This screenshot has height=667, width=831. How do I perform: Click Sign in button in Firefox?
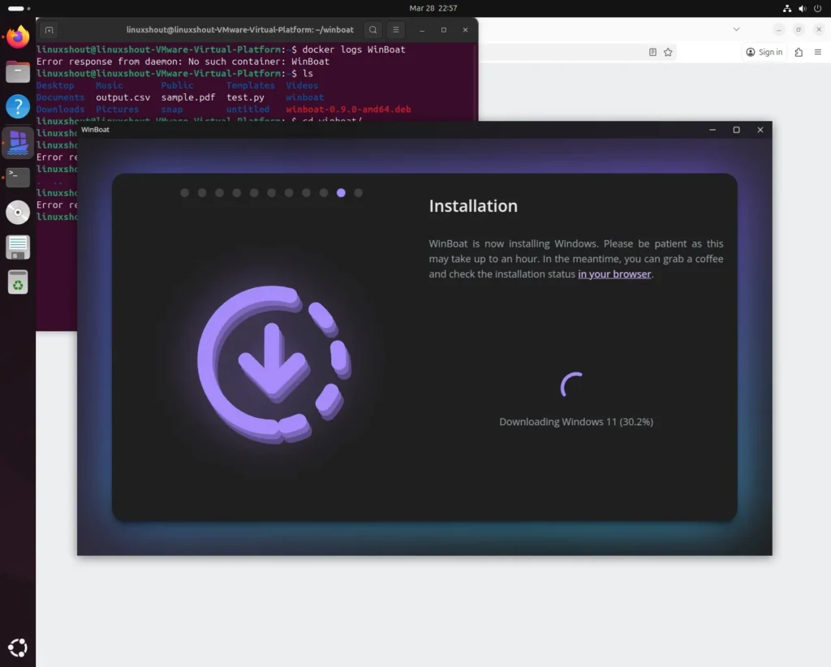[x=764, y=52]
